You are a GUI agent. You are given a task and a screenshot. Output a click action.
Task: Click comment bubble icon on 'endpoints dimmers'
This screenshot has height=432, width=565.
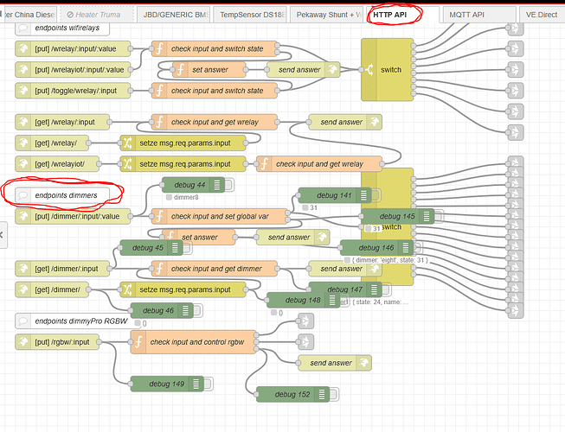24,196
